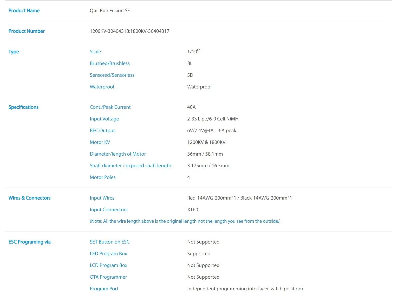Click the 'OTA Programmer' label
Screen dimensions: 398x294
pyautogui.click(x=108, y=277)
